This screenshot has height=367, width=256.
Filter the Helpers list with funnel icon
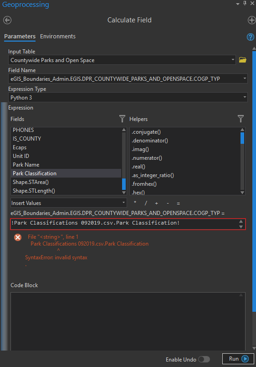click(241, 119)
